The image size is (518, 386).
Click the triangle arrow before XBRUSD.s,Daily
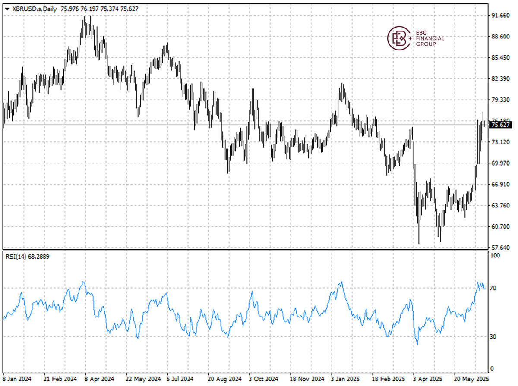[x=7, y=9]
